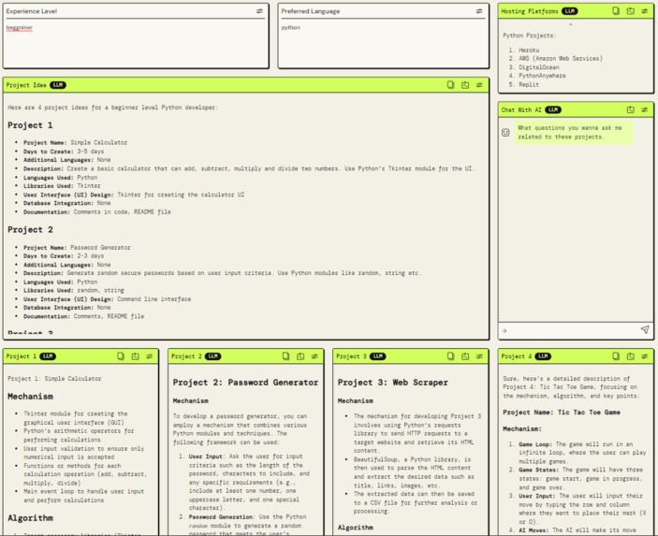Copy the Project 4 card output
The image size is (658, 536).
click(x=616, y=356)
